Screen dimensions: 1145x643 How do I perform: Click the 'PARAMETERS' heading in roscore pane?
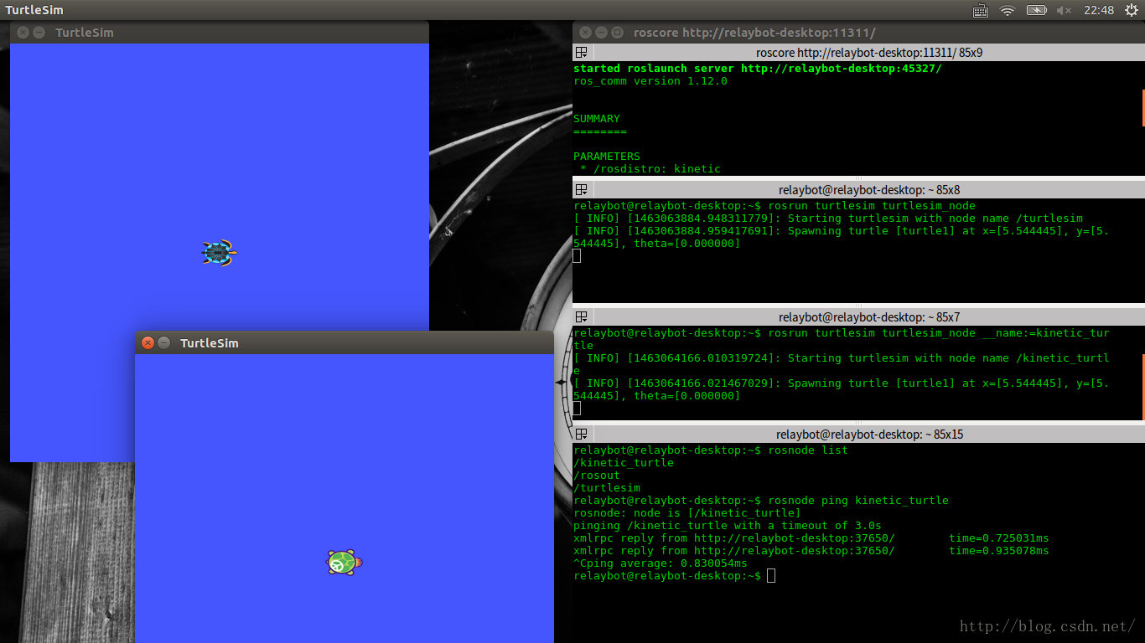click(607, 156)
